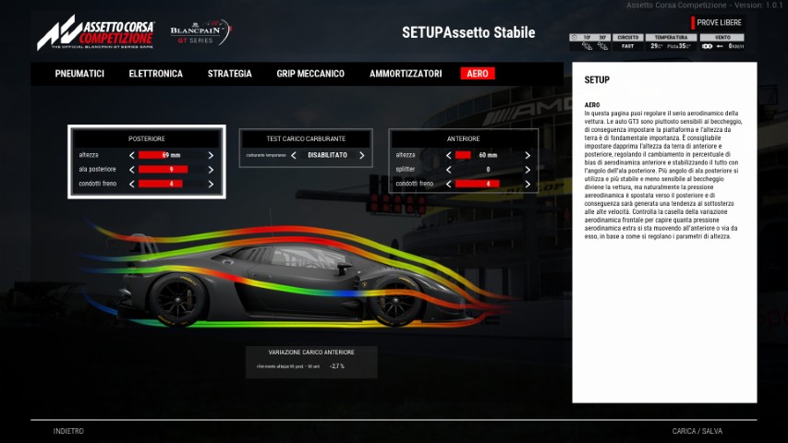Click the AERO subheading in help panel
Viewport: 788px width, 443px height.
[x=592, y=105]
